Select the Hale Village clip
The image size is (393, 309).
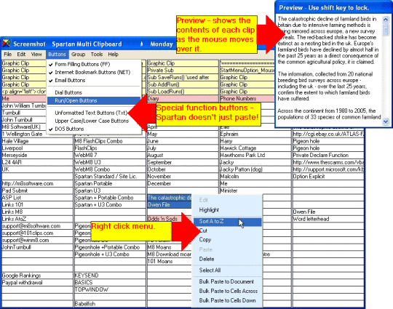[x=37, y=141]
